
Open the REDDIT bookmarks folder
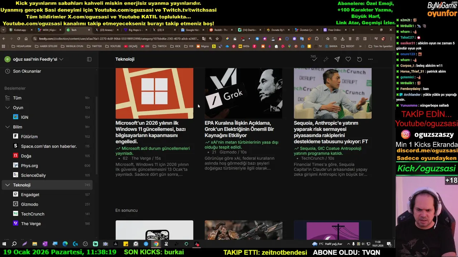pos(348,46)
